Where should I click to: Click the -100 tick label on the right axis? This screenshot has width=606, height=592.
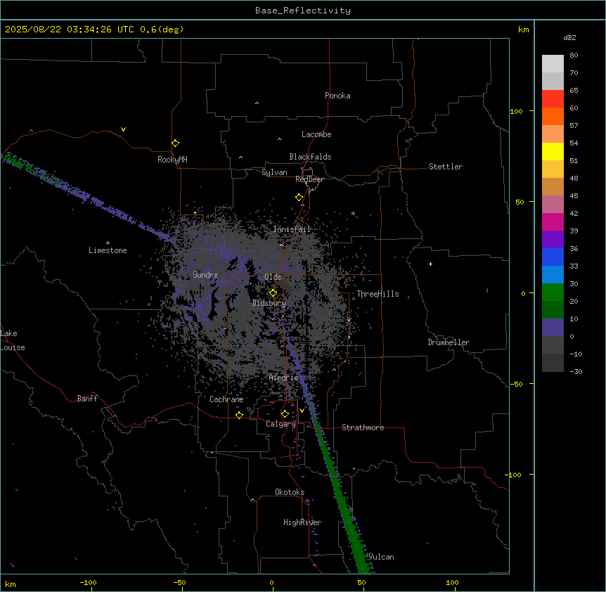point(514,475)
